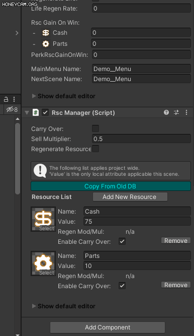The width and height of the screenshot is (194, 336).
Task: Click Add New Resource button
Action: [x=130, y=197]
